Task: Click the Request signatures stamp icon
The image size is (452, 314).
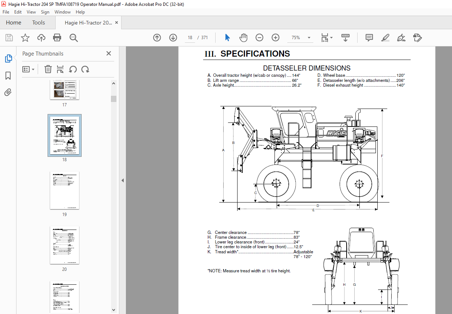Action: point(418,38)
